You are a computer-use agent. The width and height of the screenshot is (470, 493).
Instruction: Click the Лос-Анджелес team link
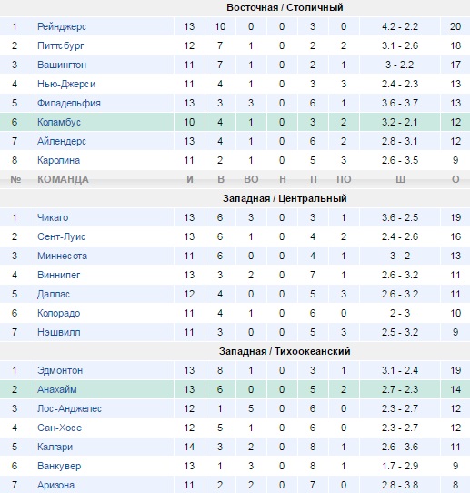(x=69, y=408)
